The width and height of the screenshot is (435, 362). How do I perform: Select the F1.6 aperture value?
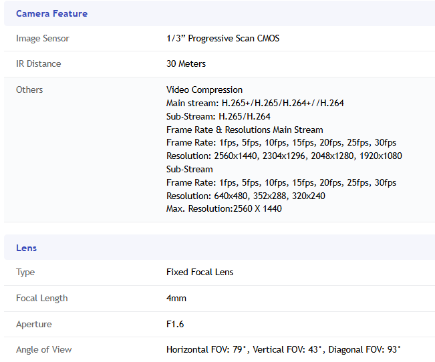[x=175, y=325]
